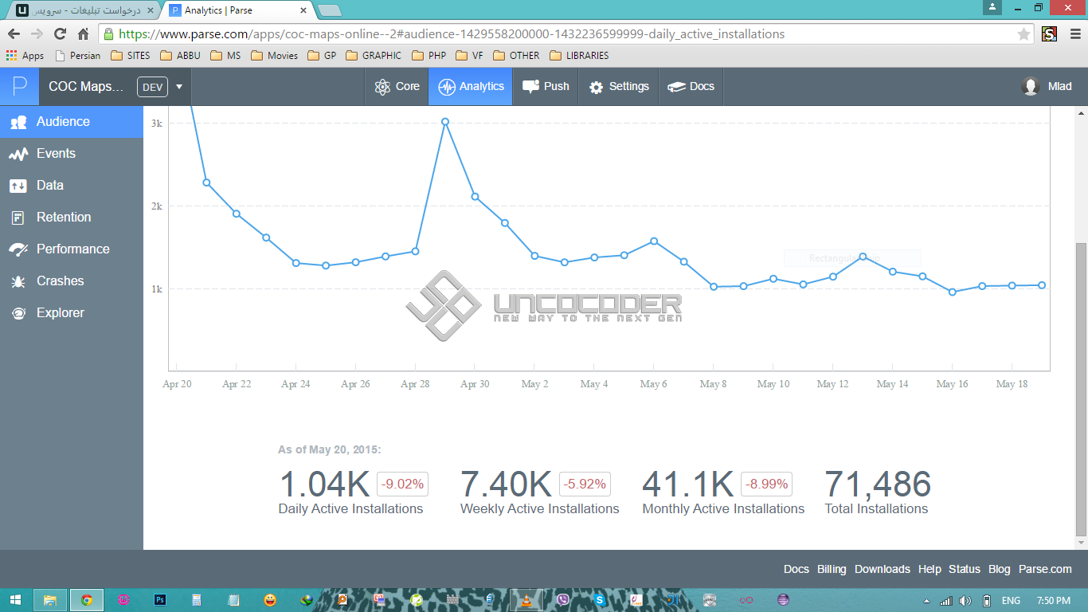1088x612 pixels.
Task: Select Audience in the sidebar
Action: (x=72, y=122)
